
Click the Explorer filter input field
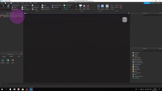(146, 51)
